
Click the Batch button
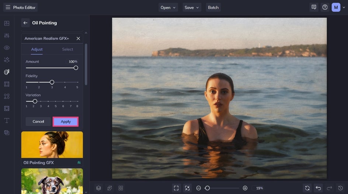(213, 7)
